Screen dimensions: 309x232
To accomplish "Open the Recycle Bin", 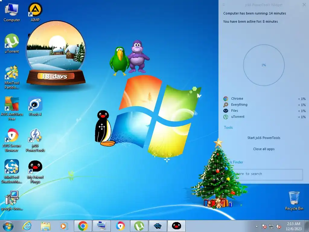I will [x=294, y=201].
